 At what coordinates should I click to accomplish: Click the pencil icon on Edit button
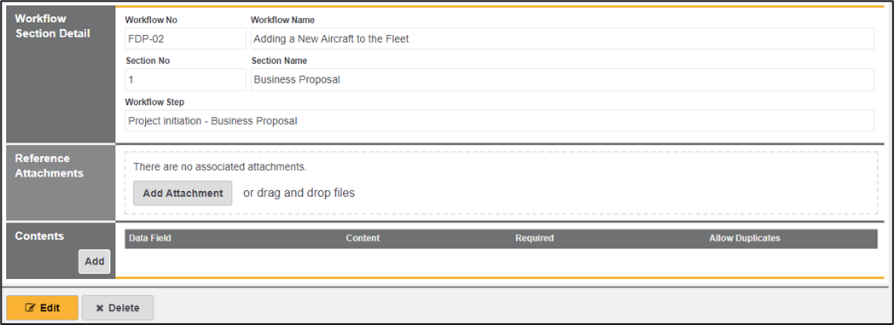tap(30, 308)
